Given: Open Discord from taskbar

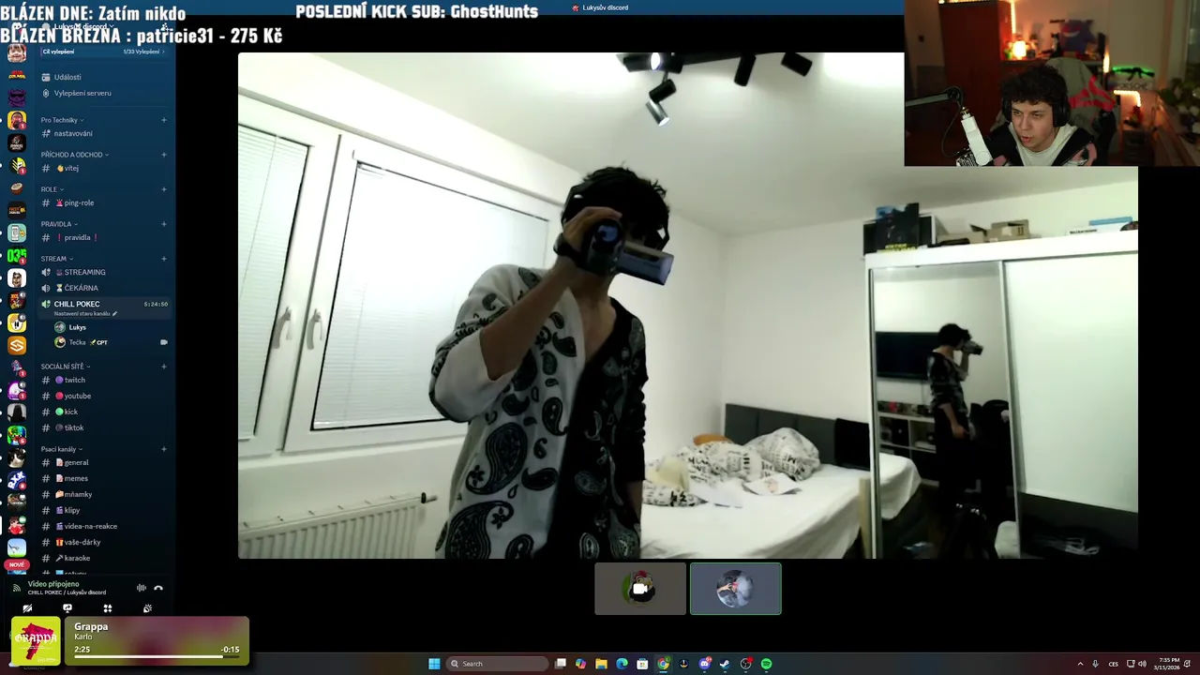Looking at the screenshot, I should click(x=704, y=664).
